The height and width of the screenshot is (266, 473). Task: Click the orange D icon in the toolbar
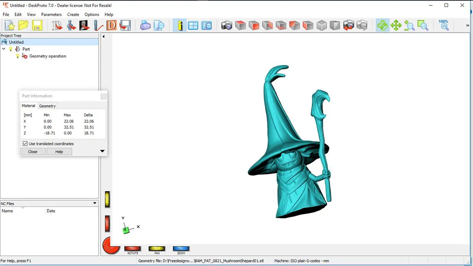click(x=112, y=26)
